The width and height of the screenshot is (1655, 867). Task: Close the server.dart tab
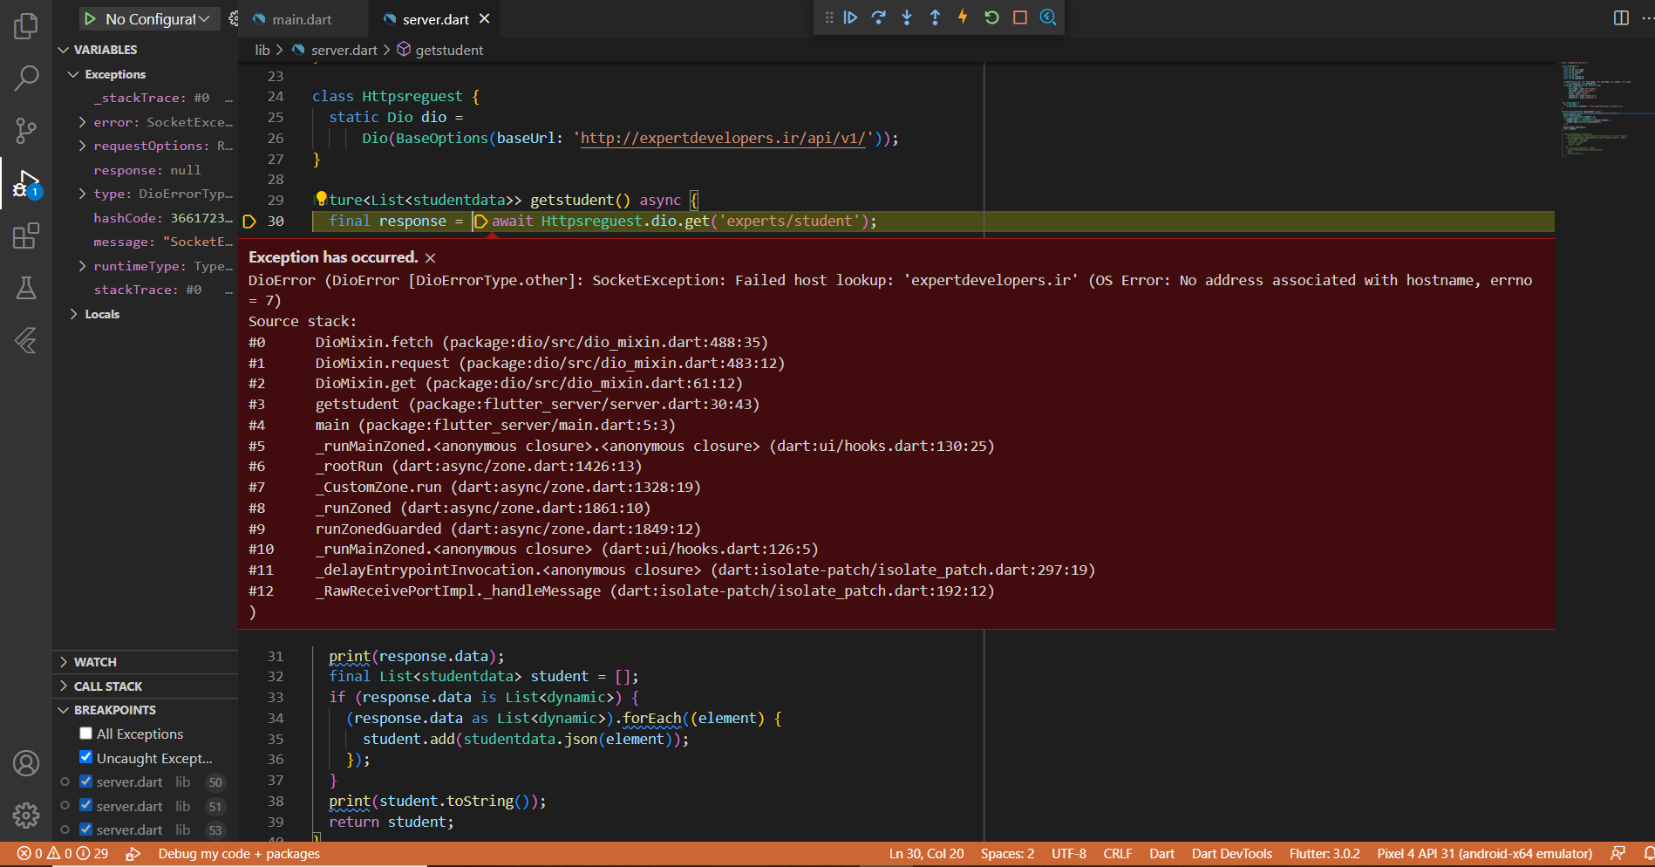(485, 18)
